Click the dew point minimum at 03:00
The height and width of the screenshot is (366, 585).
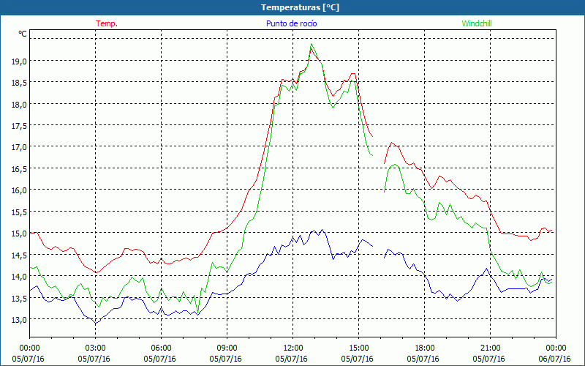[96, 323]
